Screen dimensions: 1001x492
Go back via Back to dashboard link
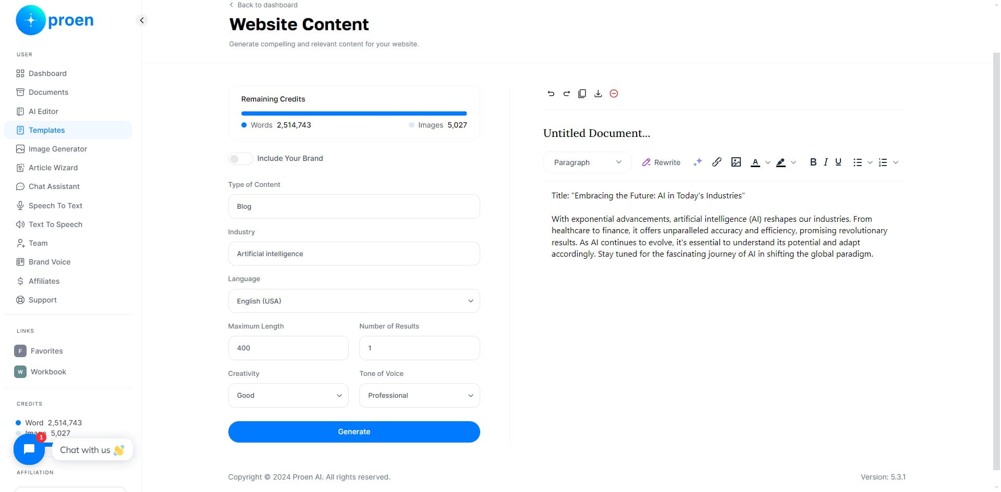pyautogui.click(x=263, y=5)
